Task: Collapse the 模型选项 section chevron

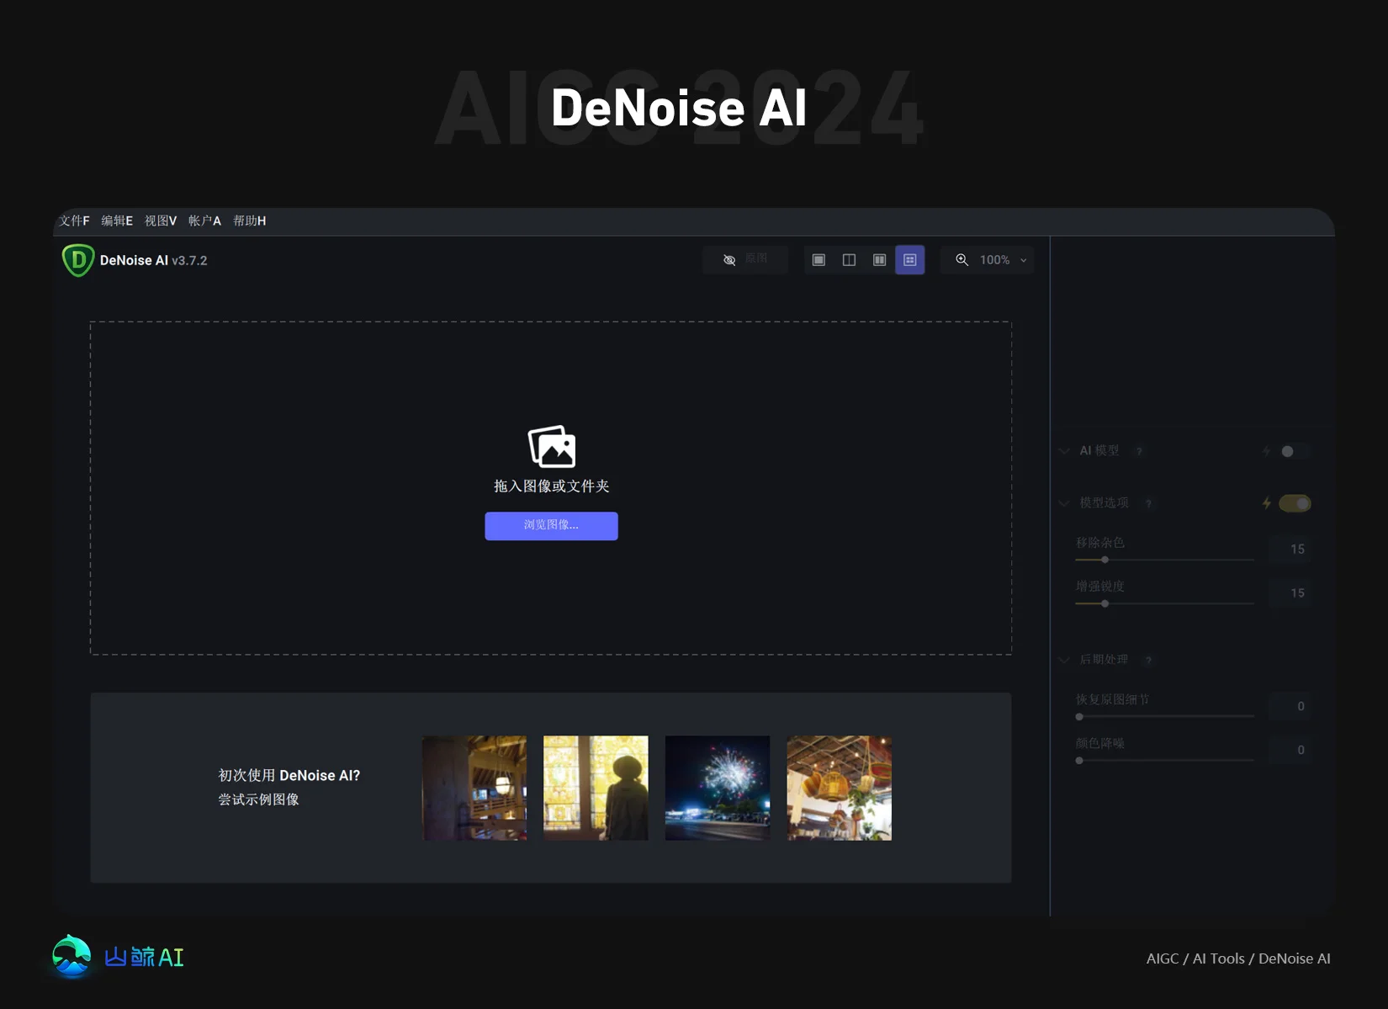Action: [x=1064, y=503]
